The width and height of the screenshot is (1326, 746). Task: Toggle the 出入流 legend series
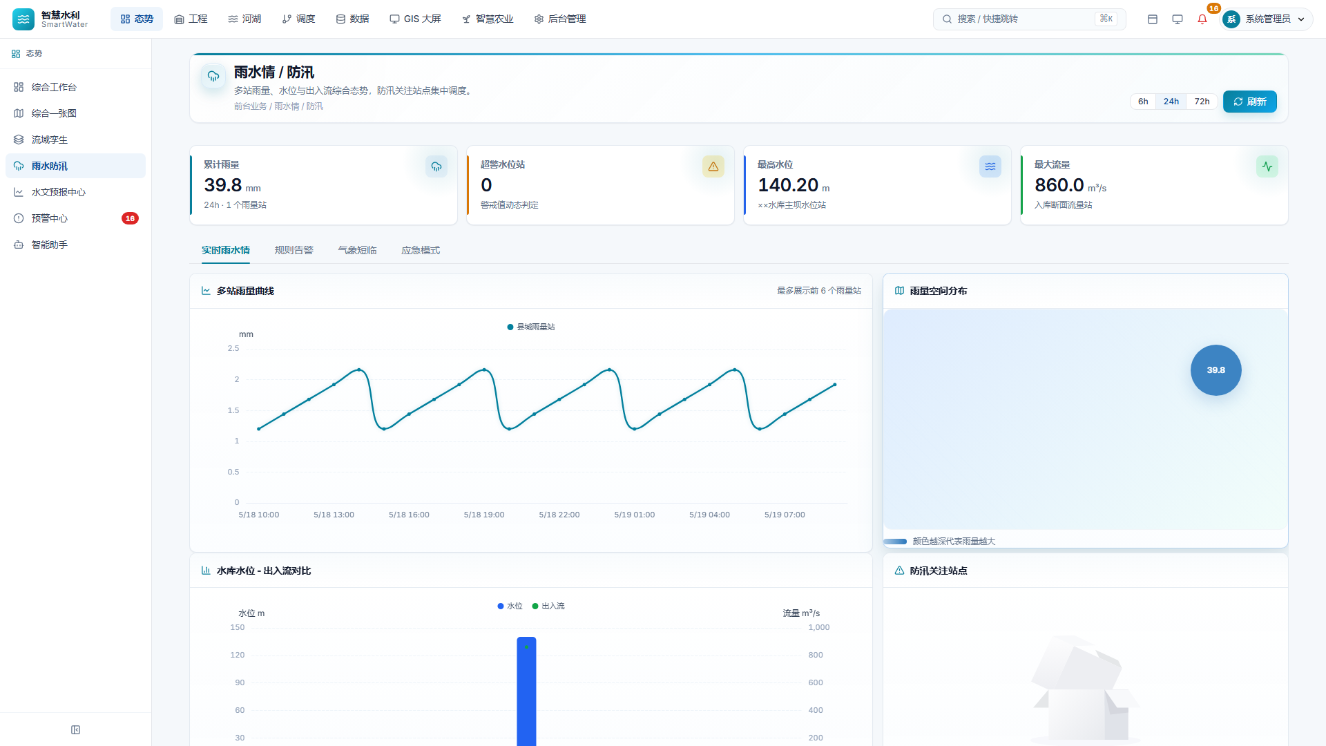[548, 606]
